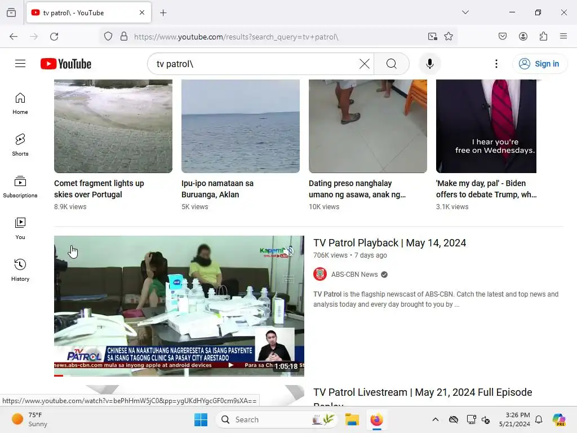This screenshot has height=433, width=577.
Task: Select the tv patrol - YouTube tab
Action: [88, 12]
